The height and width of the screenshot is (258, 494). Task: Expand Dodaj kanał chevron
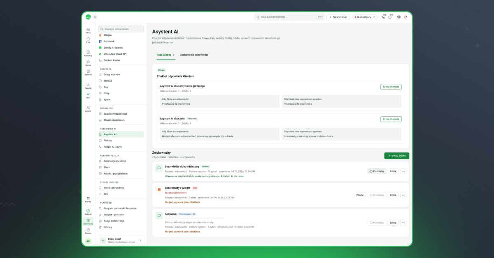pyautogui.click(x=141, y=240)
